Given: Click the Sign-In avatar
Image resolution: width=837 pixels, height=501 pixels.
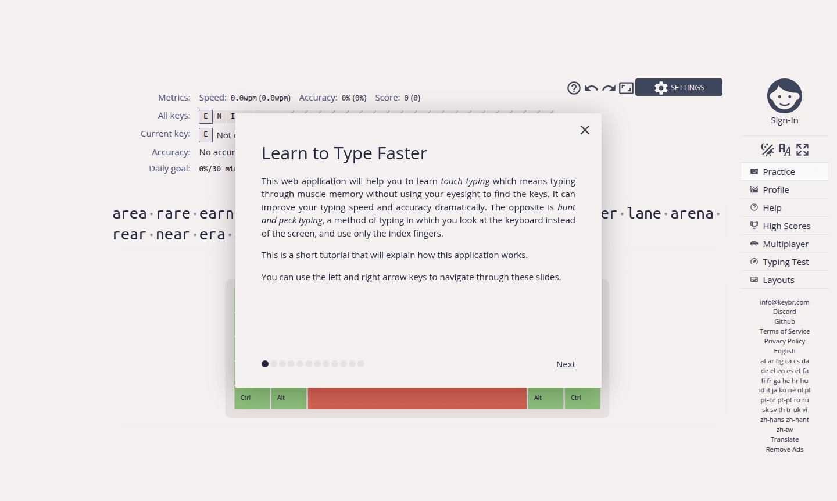Looking at the screenshot, I should click(784, 96).
